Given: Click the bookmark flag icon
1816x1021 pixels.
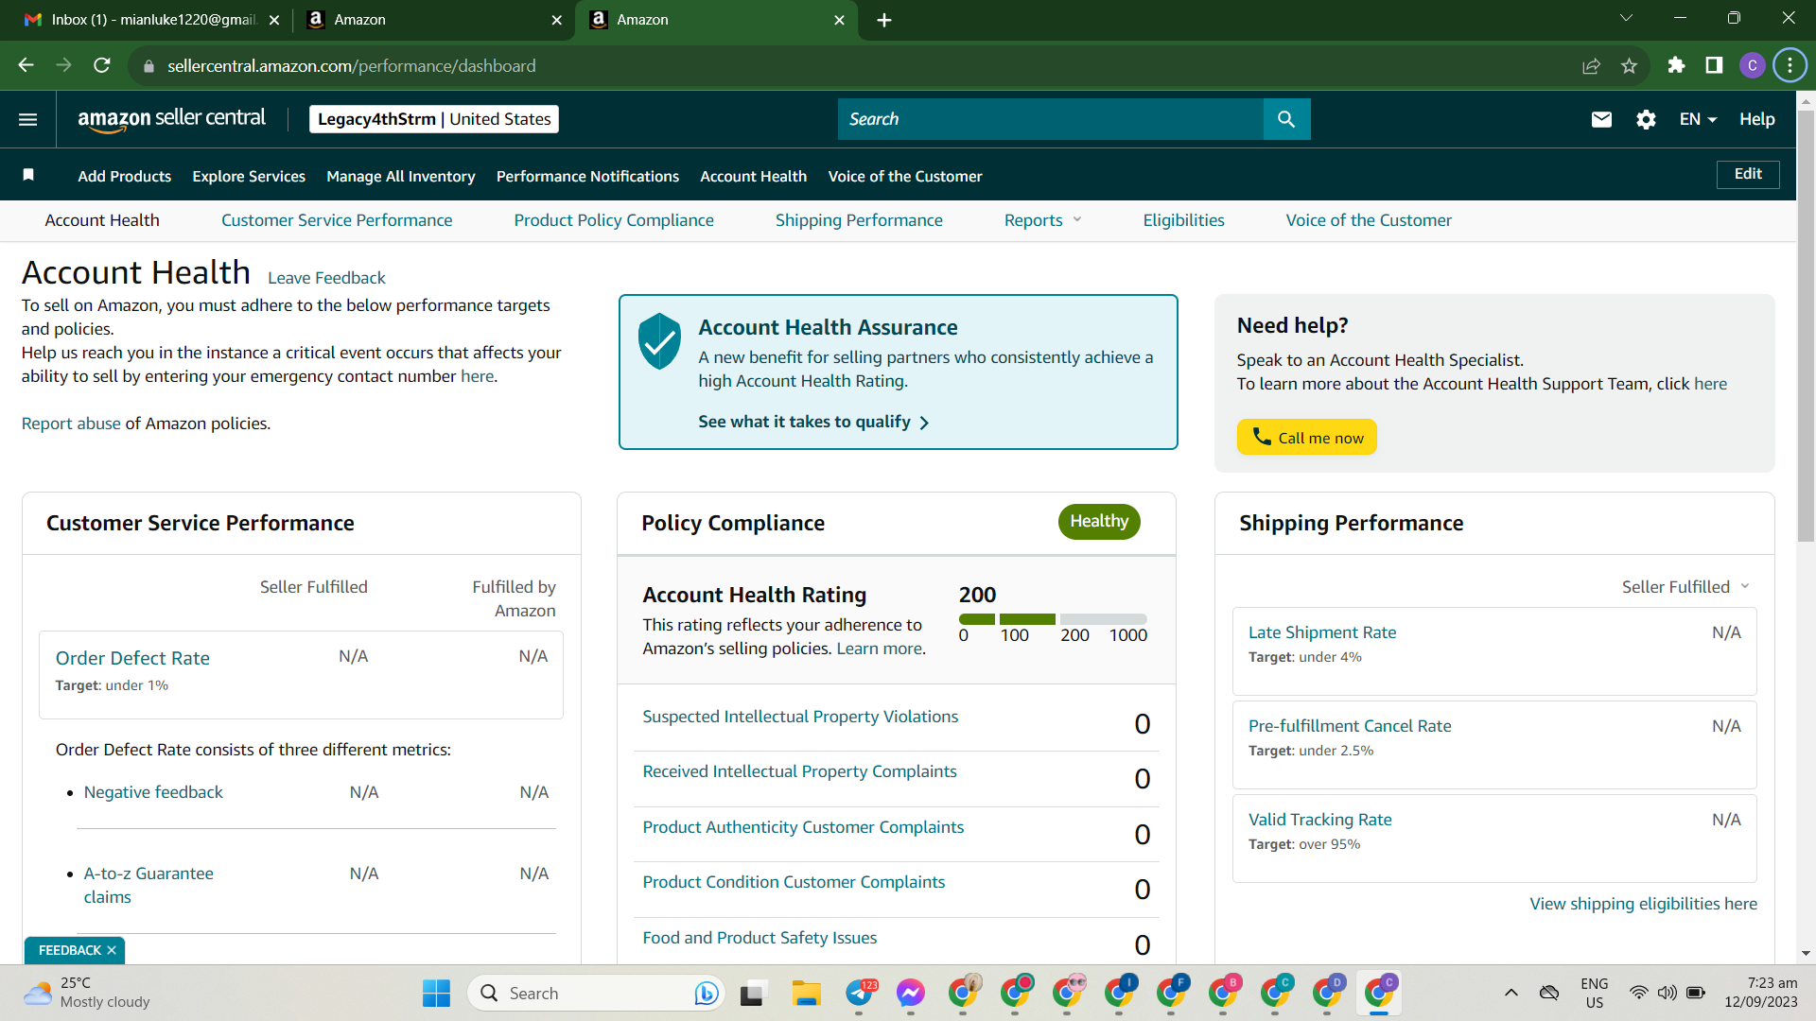Looking at the screenshot, I should [x=28, y=175].
